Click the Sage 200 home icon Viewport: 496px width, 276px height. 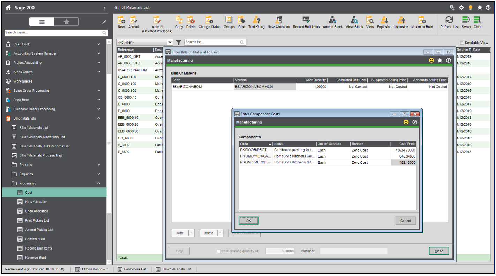[8, 8]
